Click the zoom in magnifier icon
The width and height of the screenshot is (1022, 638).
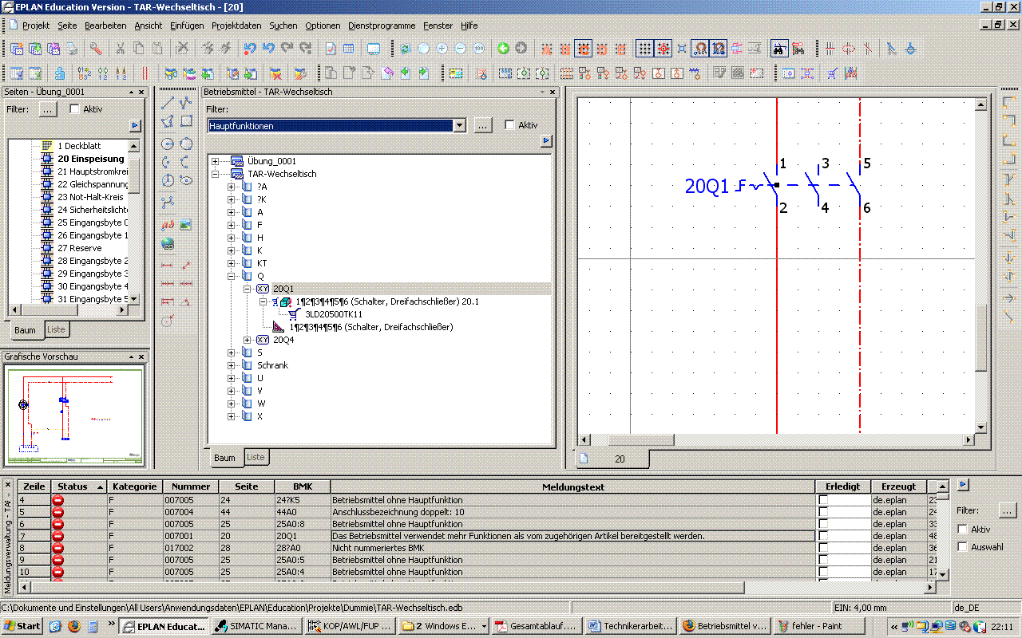point(442,49)
